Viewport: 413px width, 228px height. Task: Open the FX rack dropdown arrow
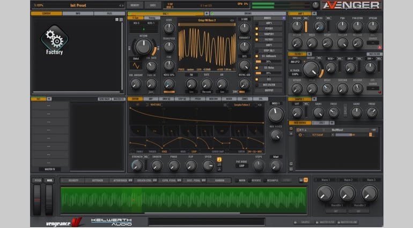click(x=49, y=99)
